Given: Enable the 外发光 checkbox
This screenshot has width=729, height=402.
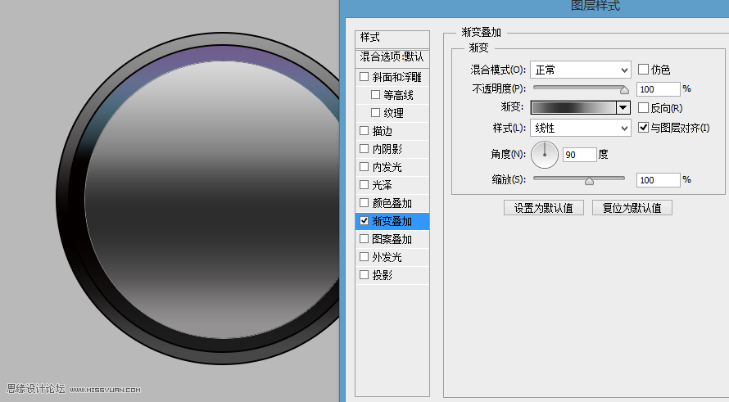Looking at the screenshot, I should [x=364, y=256].
